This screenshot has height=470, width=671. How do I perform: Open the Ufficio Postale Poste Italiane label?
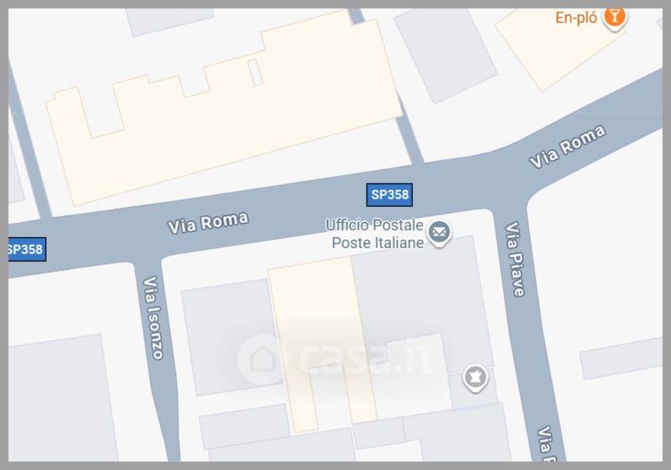pos(374,234)
